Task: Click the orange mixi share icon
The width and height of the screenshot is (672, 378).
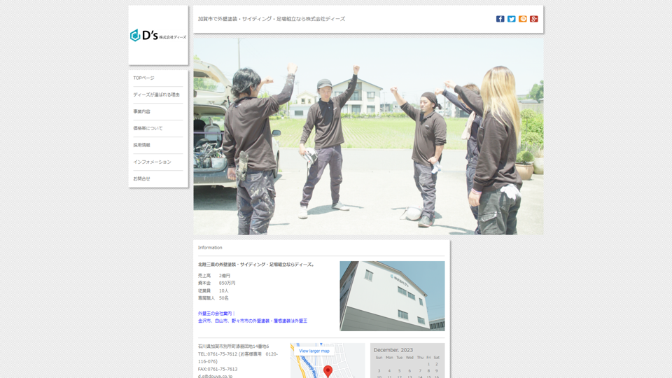Action: pyautogui.click(x=522, y=19)
